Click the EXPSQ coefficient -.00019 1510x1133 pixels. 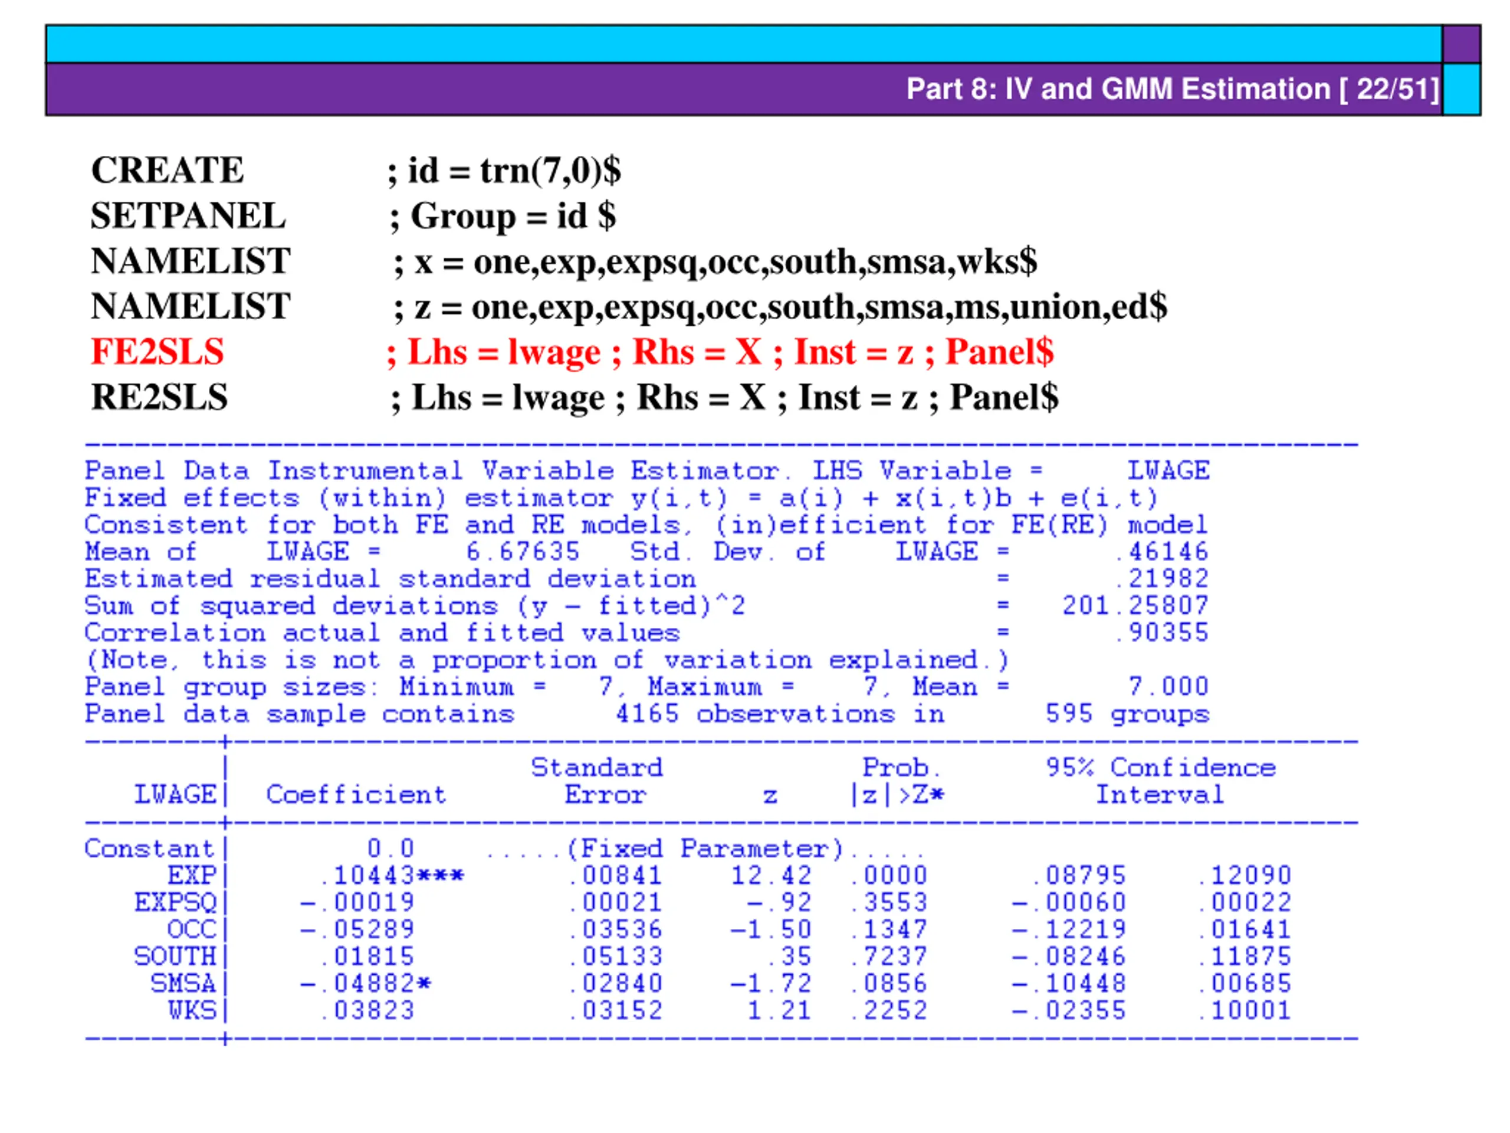(357, 903)
